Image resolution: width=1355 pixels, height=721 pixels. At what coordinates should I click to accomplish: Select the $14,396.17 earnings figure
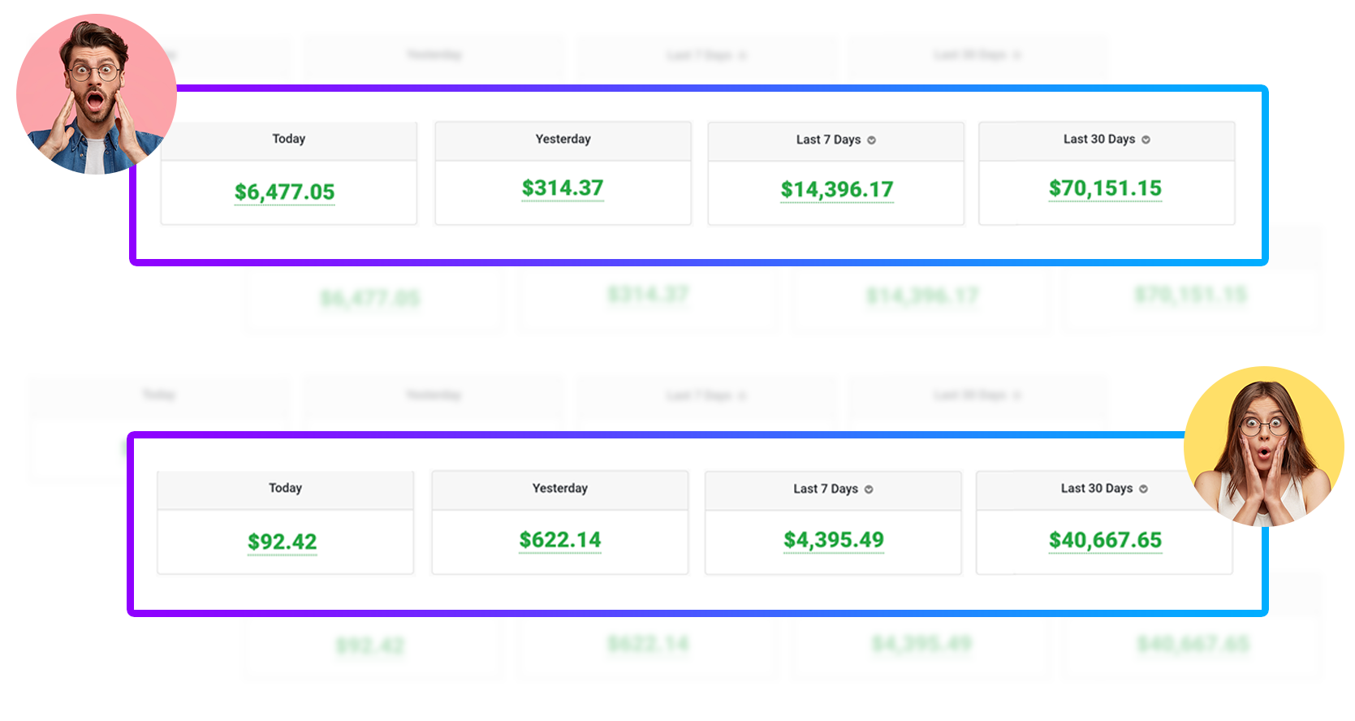pyautogui.click(x=837, y=190)
